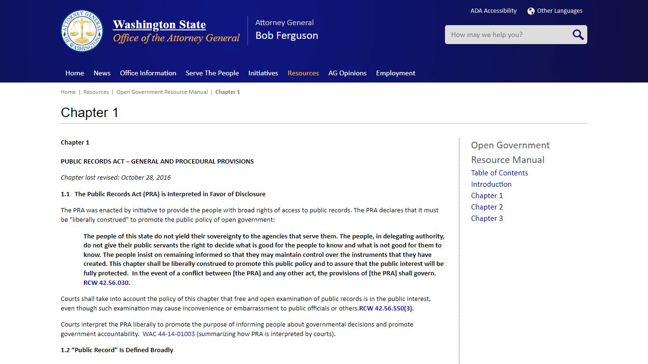The width and height of the screenshot is (648, 364).
Task: Open the Employment menu
Action: coord(396,73)
